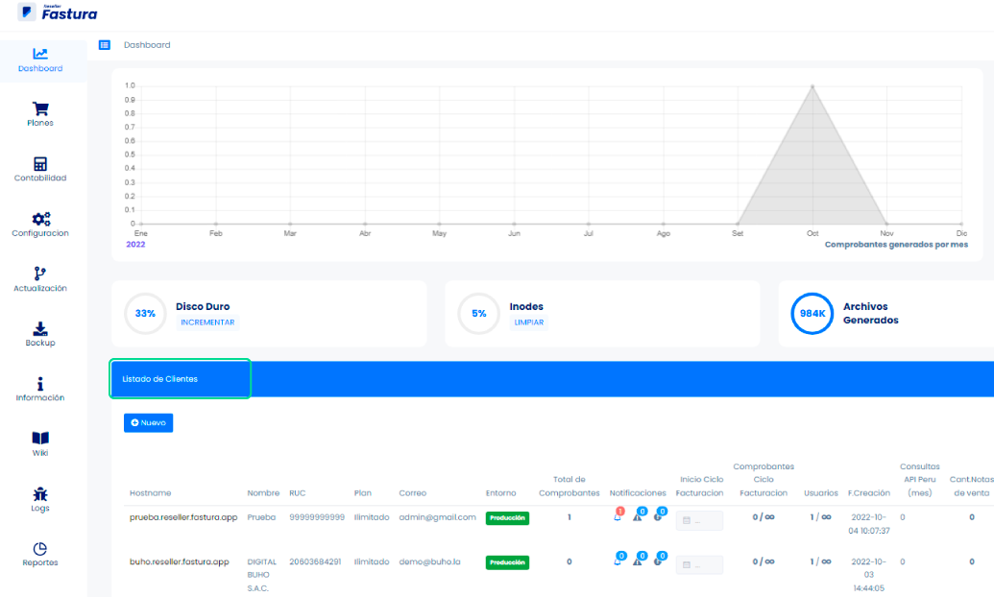Click INCREMENTAR under Disco Duro
Image resolution: width=994 pixels, height=597 pixels.
[206, 322]
